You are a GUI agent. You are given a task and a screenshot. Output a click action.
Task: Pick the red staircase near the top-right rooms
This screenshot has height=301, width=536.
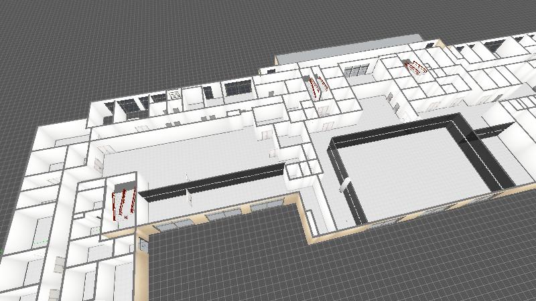pos(415,67)
